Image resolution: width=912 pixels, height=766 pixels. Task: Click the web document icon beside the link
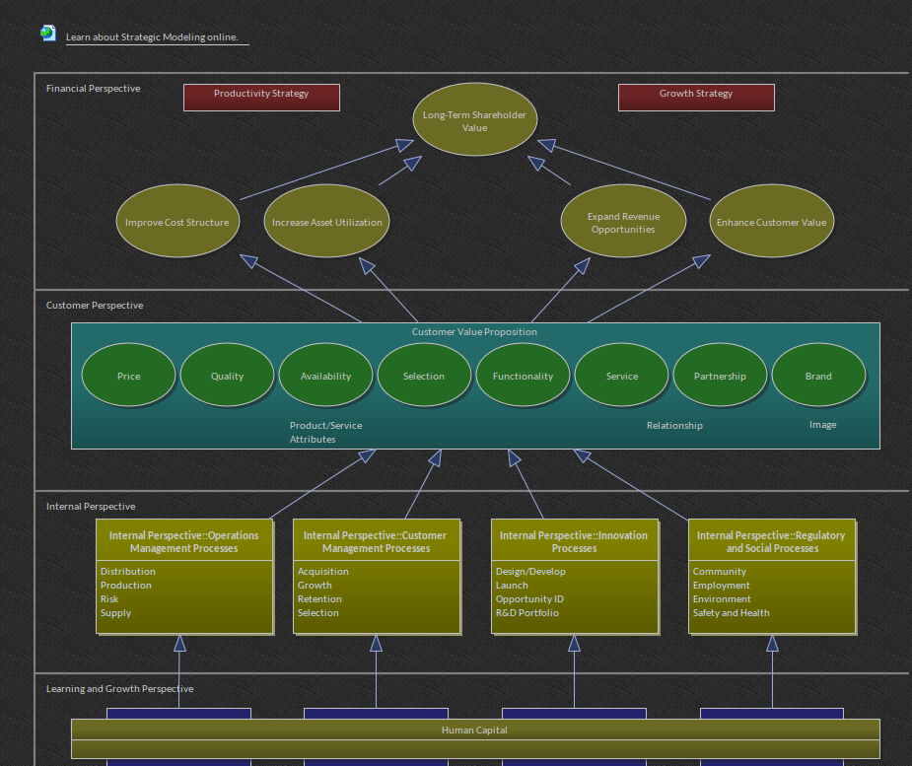(47, 34)
